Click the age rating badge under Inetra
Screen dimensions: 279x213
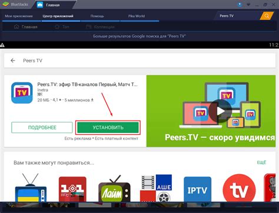[40, 94]
